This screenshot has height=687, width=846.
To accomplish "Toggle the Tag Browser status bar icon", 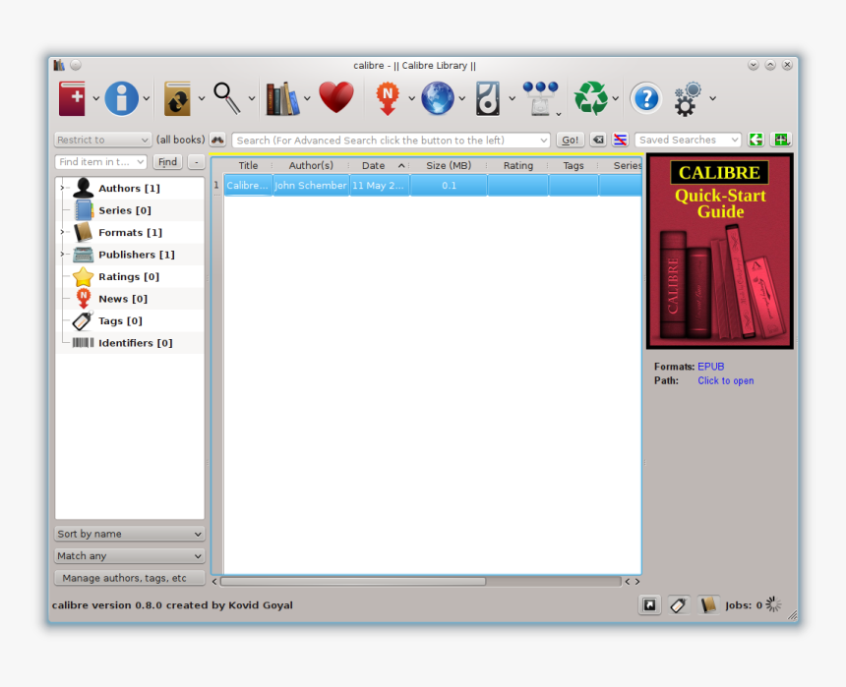I will pos(678,605).
